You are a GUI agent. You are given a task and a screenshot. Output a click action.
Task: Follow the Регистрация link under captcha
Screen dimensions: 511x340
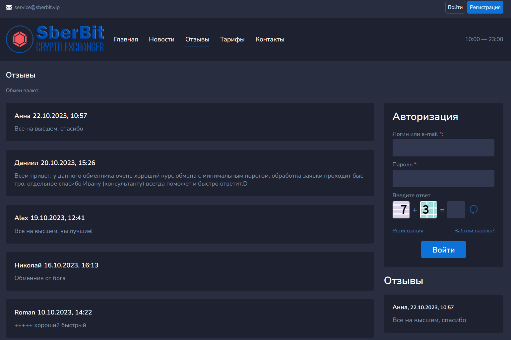point(408,231)
